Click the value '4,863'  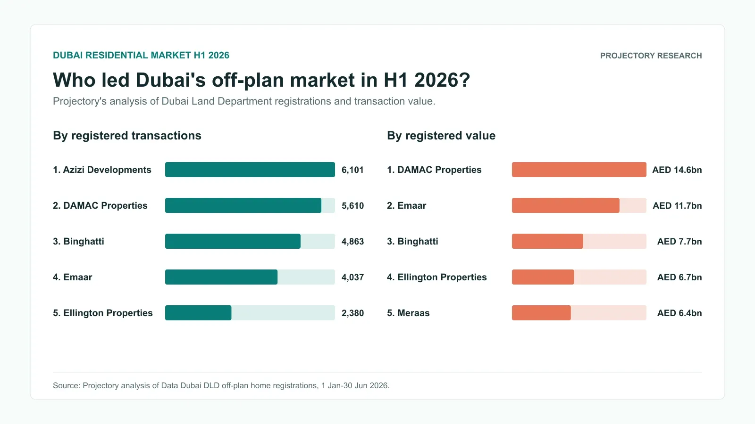tap(352, 241)
